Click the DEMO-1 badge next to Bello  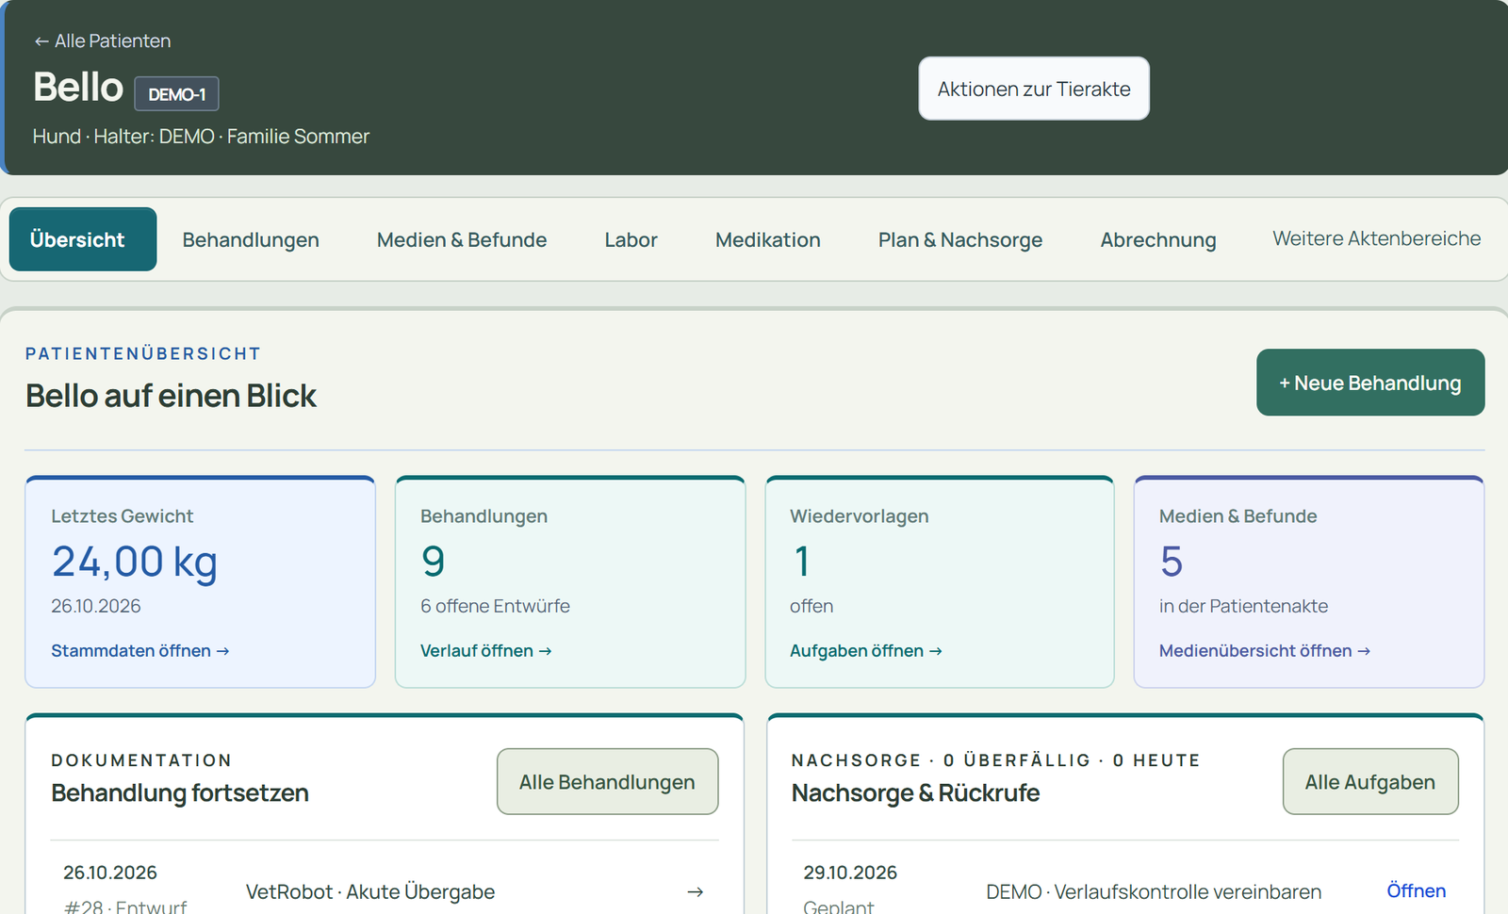point(177,94)
